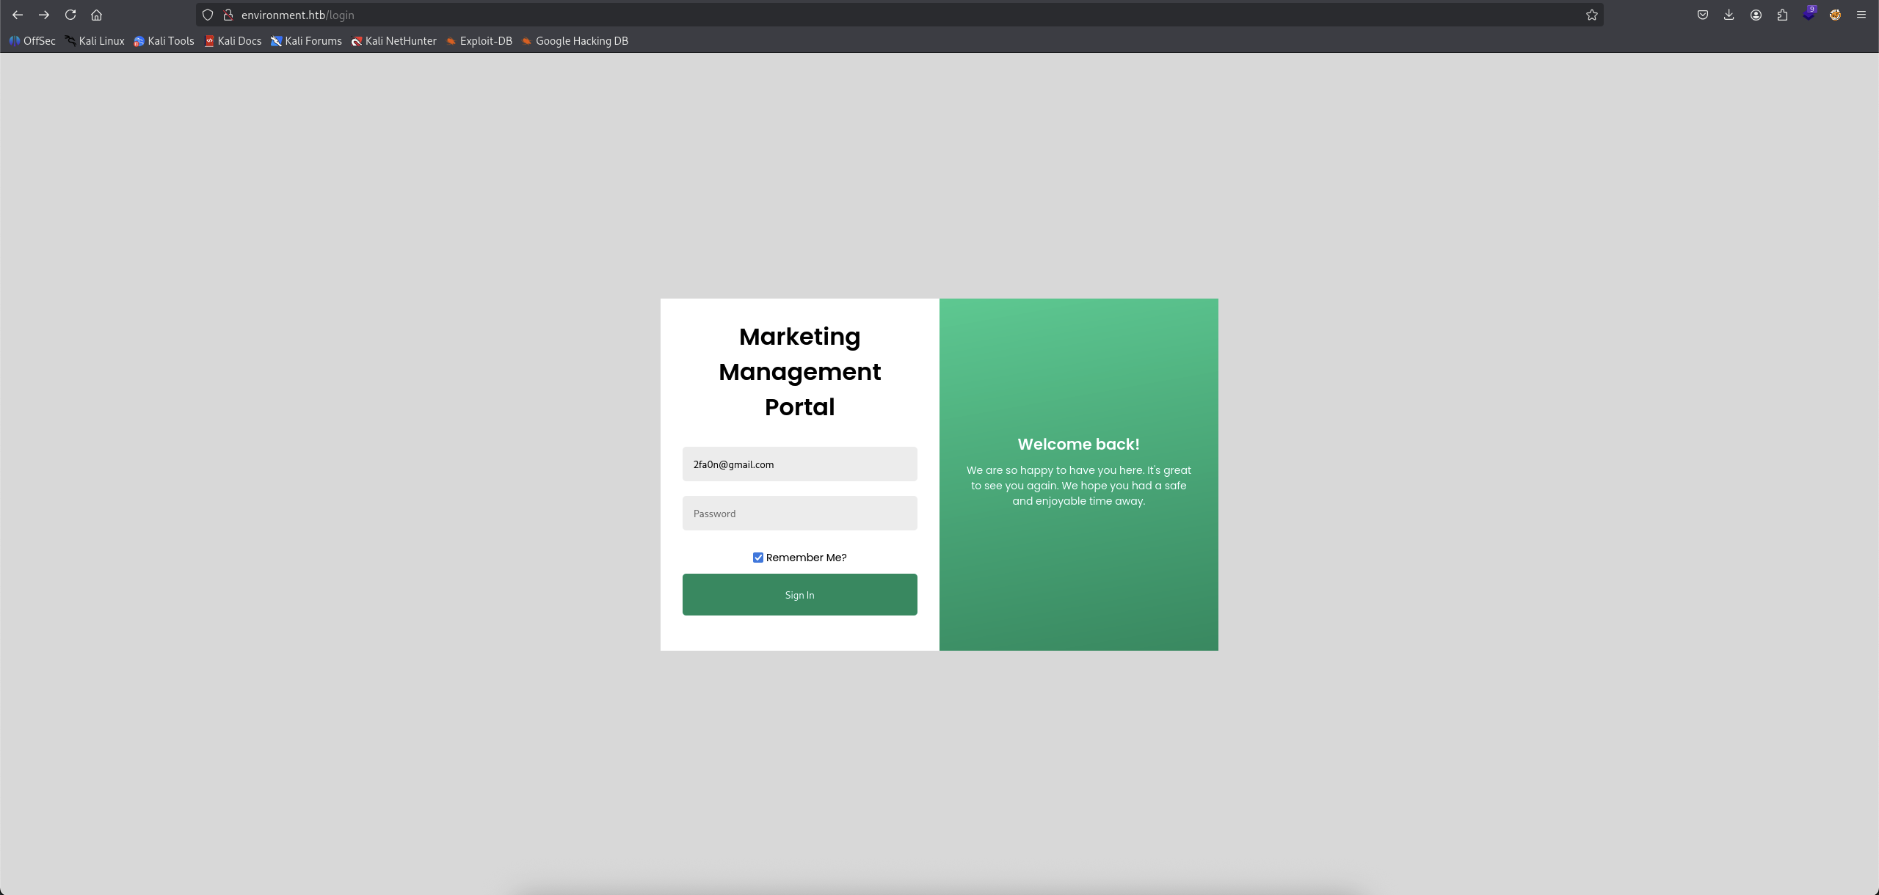
Task: Uncheck the Remember Me checkbox
Action: point(758,558)
